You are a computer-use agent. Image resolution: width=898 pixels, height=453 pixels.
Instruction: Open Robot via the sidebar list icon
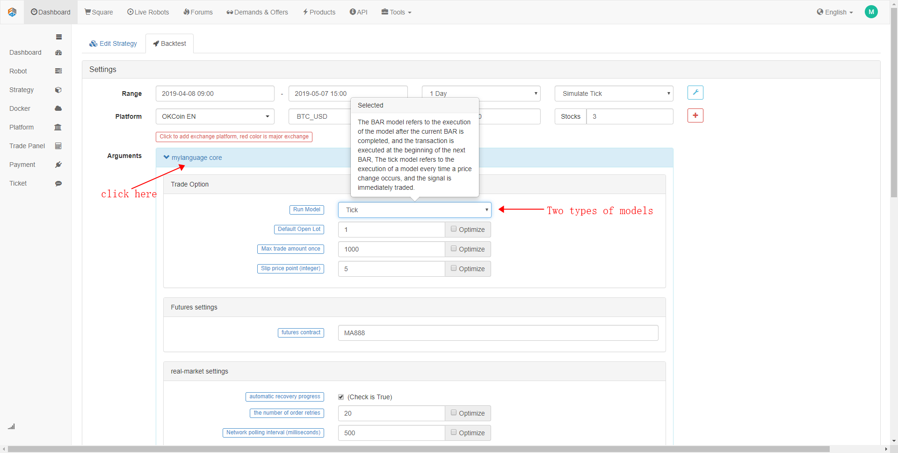click(58, 71)
